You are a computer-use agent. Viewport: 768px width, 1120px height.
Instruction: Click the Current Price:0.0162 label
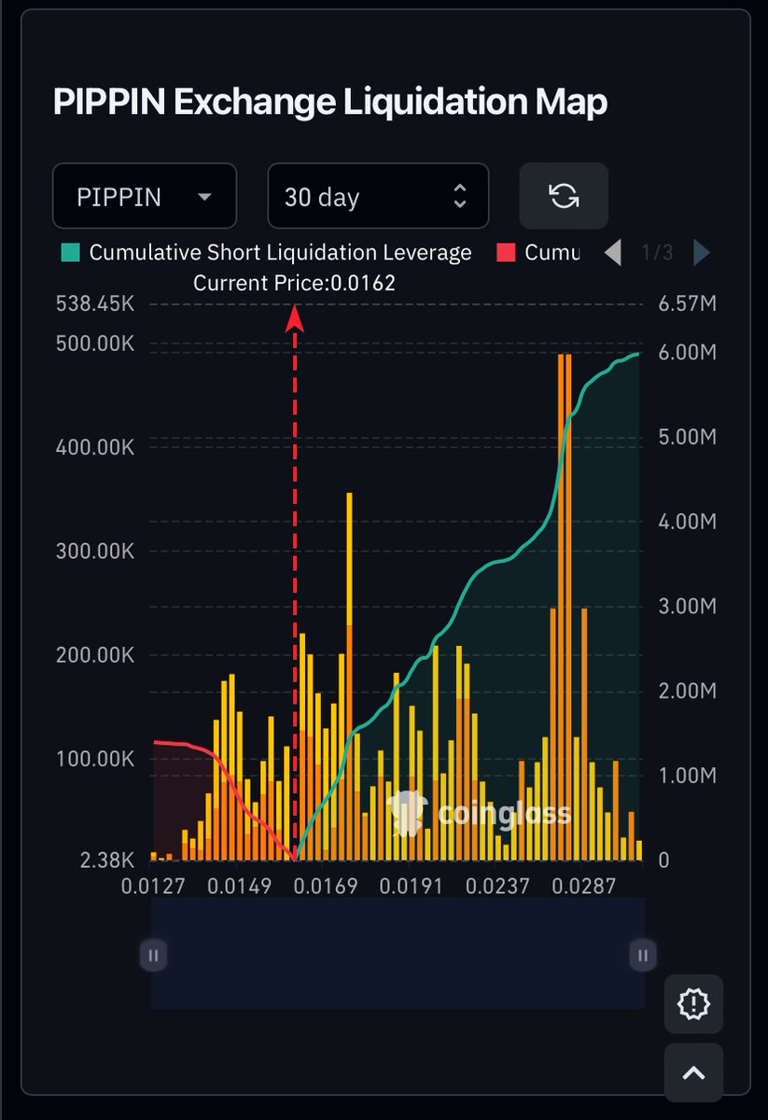click(294, 283)
